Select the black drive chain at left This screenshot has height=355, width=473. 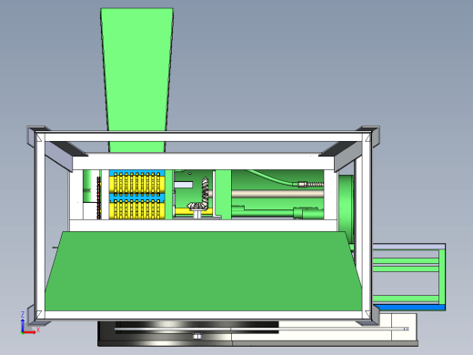tap(98, 198)
